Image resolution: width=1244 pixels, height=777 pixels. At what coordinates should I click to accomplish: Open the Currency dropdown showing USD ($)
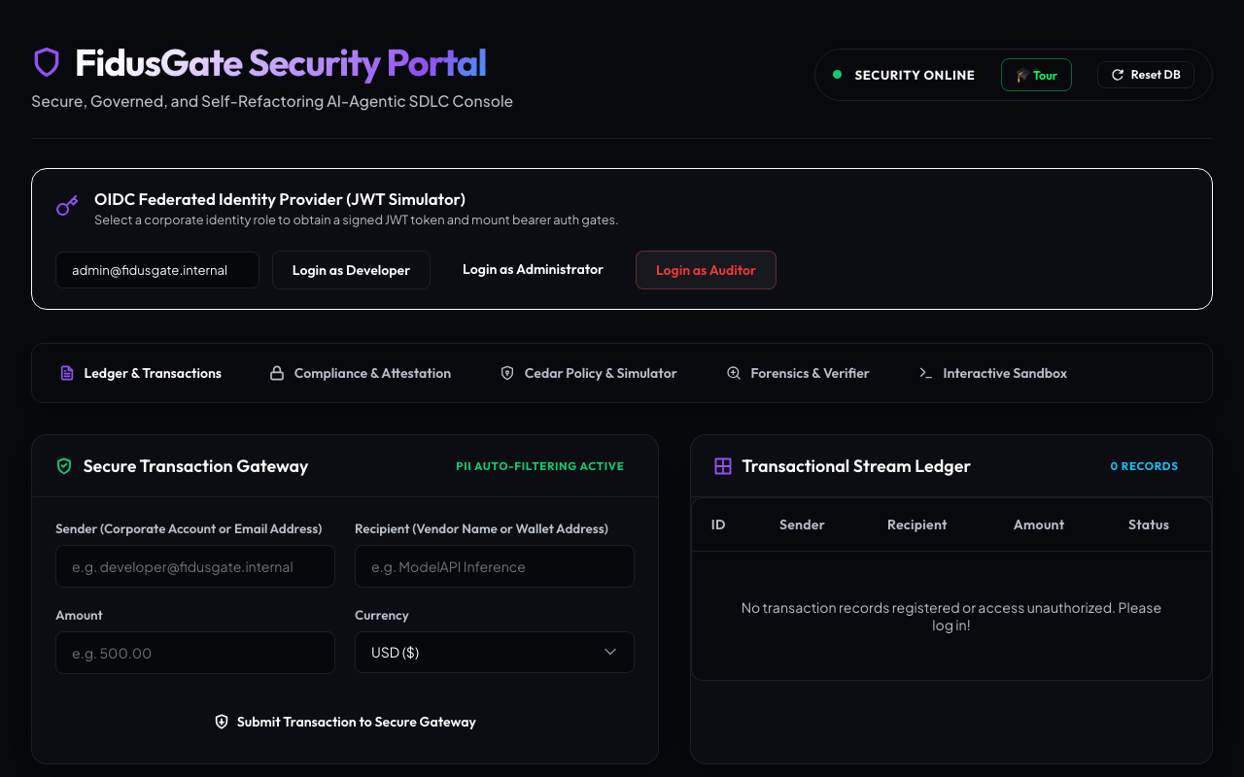[x=495, y=653]
